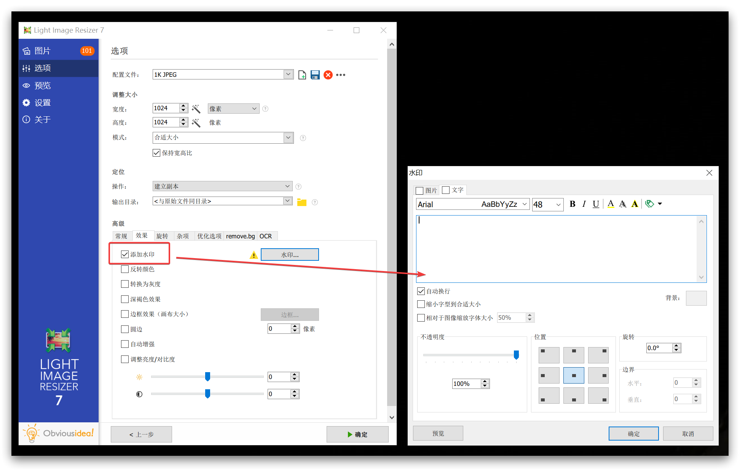The image size is (740, 471).
Task: Toggle underline formatting for watermark text
Action: click(596, 204)
